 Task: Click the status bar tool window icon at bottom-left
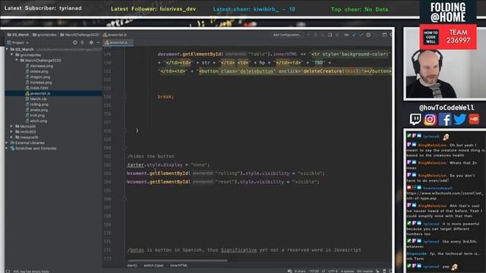coord(8,271)
